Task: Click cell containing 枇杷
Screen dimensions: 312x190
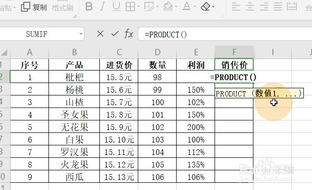Action: [74, 77]
